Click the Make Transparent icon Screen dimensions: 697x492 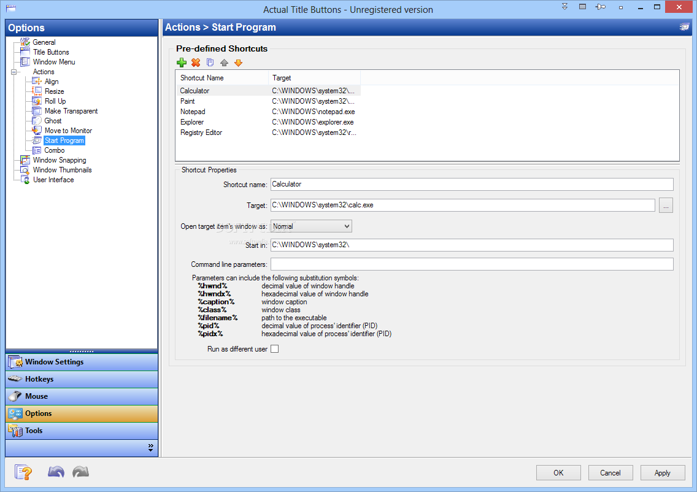pyautogui.click(x=37, y=110)
